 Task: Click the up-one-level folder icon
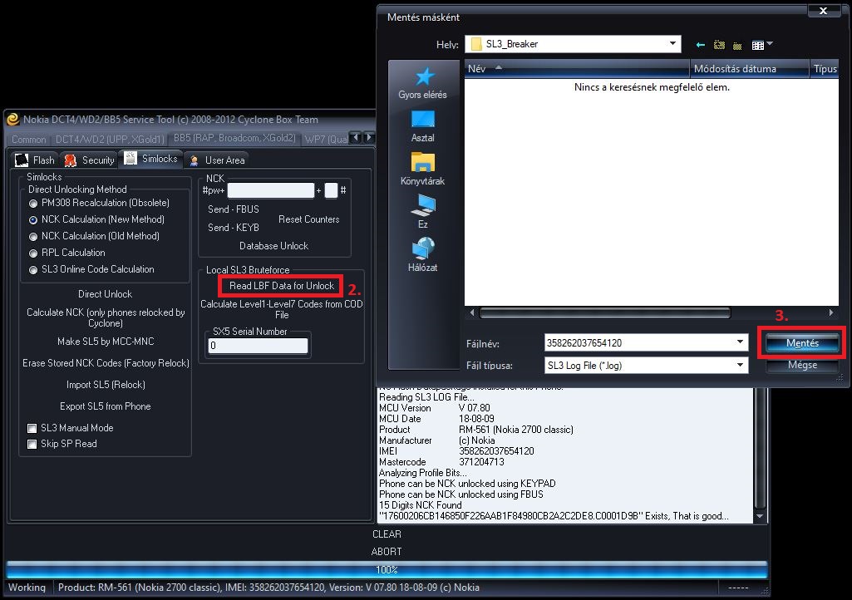(x=719, y=45)
